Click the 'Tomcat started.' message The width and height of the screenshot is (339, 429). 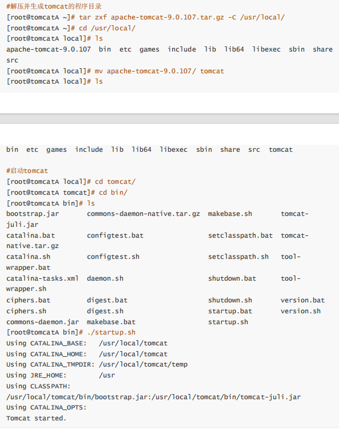[x=37, y=418]
